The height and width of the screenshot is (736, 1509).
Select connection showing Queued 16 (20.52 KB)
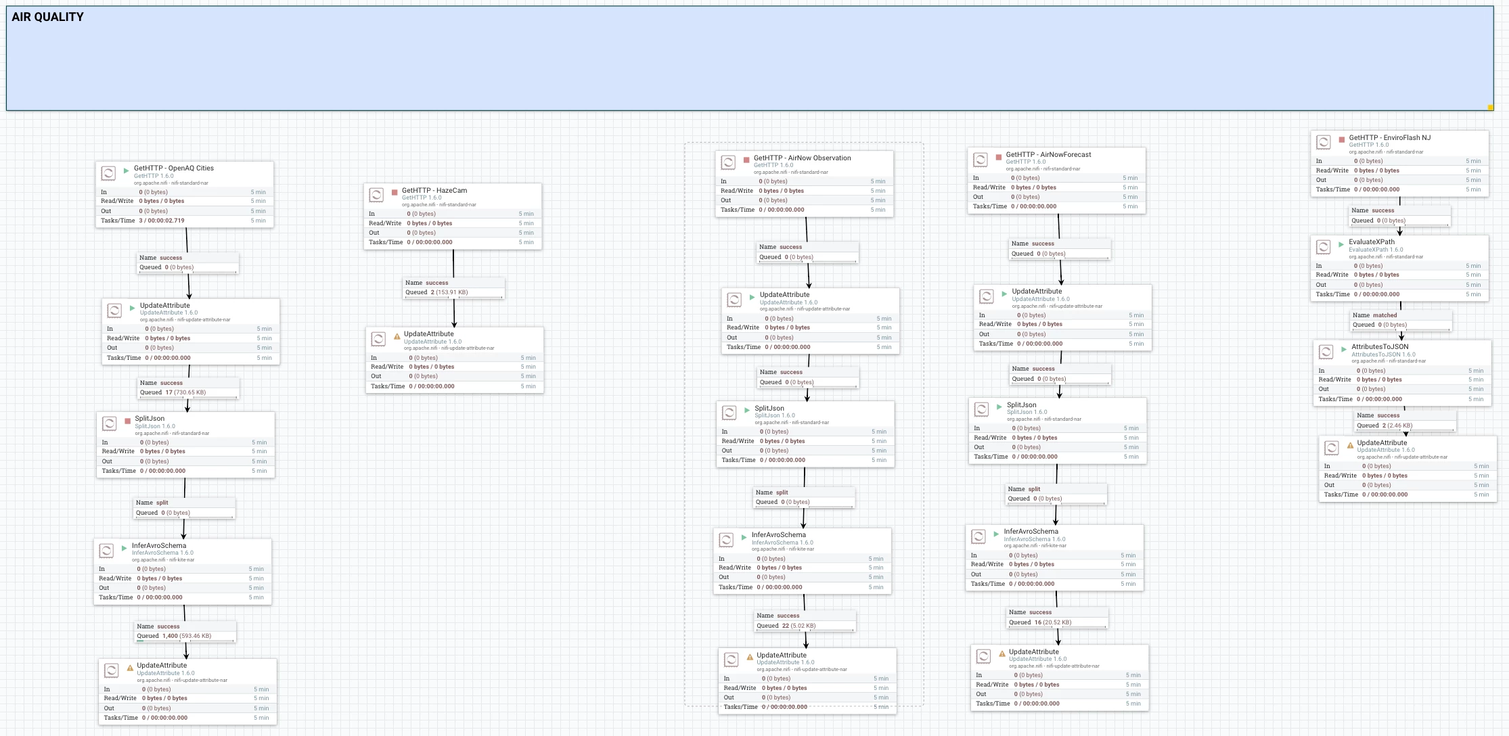1058,618
